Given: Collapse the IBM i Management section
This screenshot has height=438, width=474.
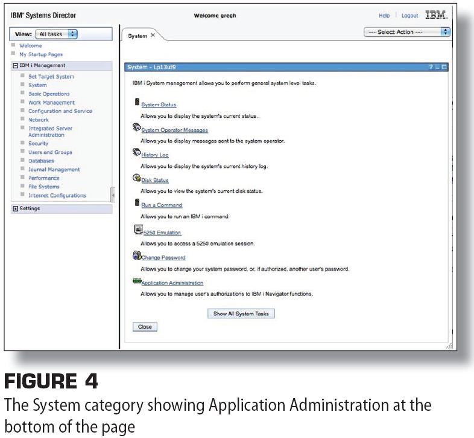Looking at the screenshot, I should (x=16, y=65).
